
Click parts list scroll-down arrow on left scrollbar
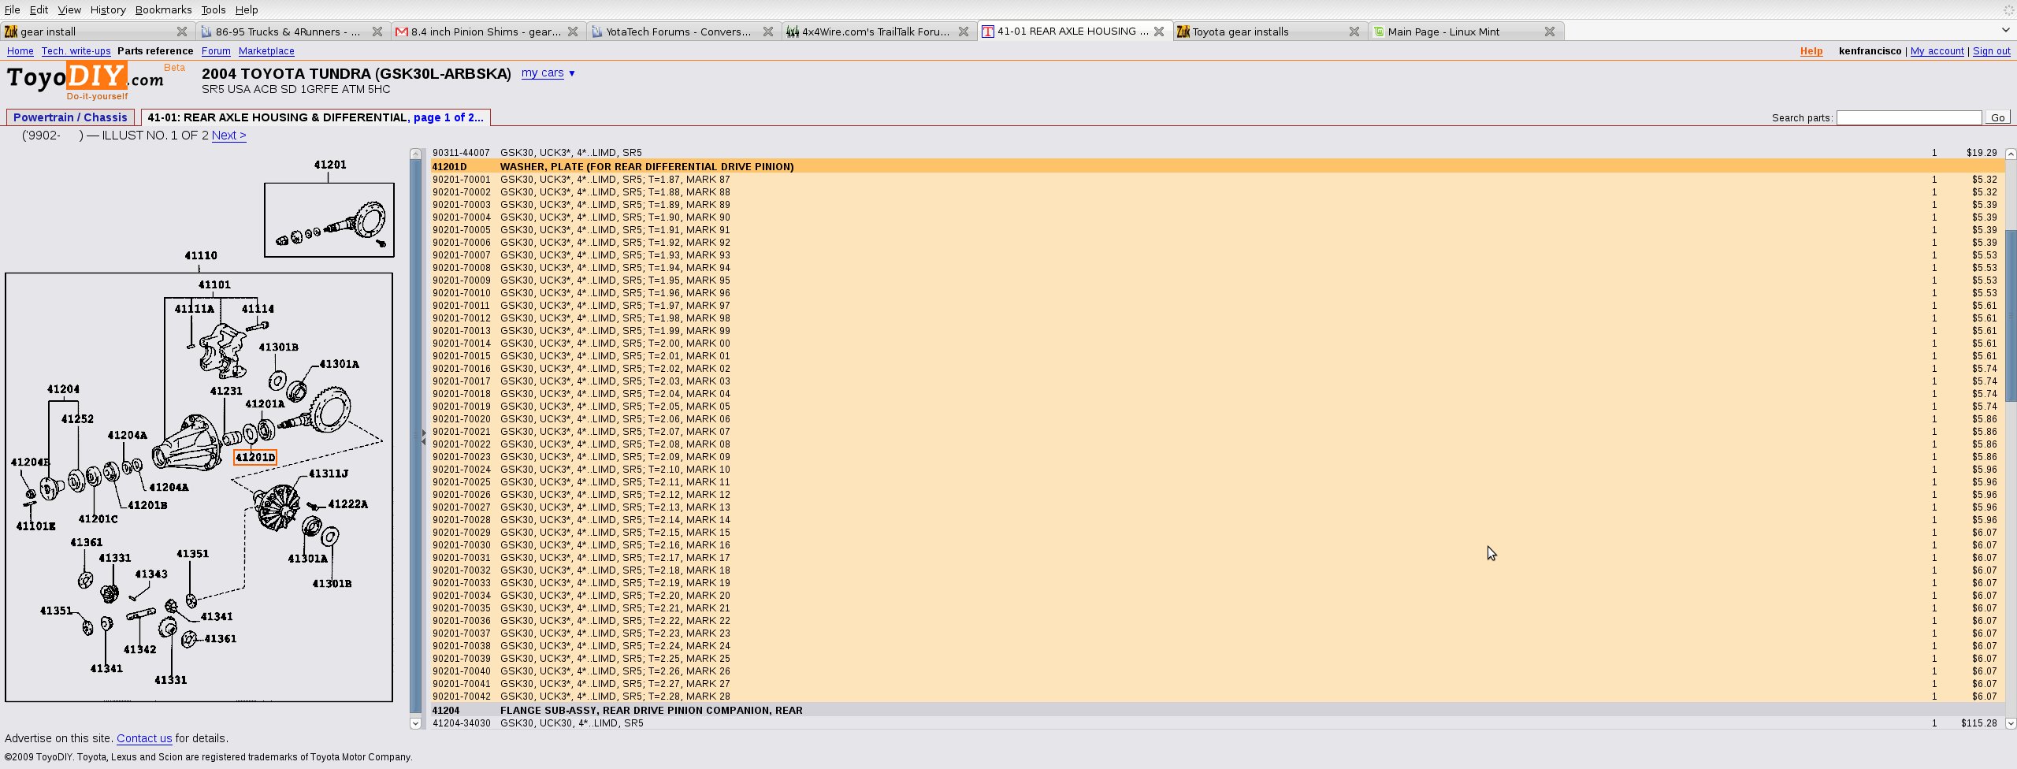pyautogui.click(x=415, y=723)
